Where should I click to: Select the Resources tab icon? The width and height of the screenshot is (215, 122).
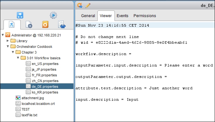click(12, 24)
